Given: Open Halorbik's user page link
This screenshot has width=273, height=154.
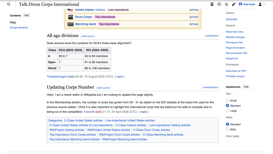Looking at the screenshot, I should 89,112.
